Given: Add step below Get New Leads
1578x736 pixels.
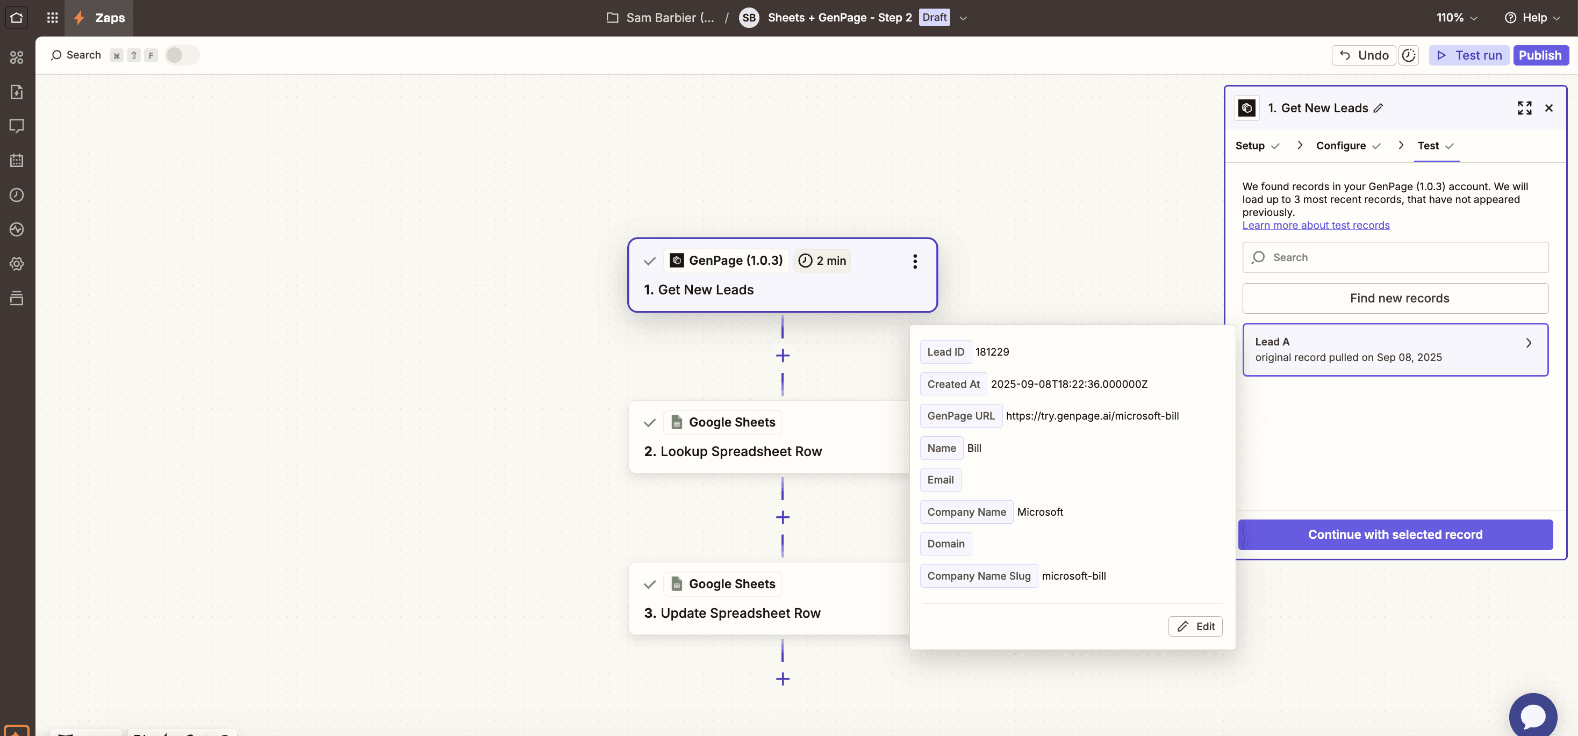Looking at the screenshot, I should click(x=782, y=356).
